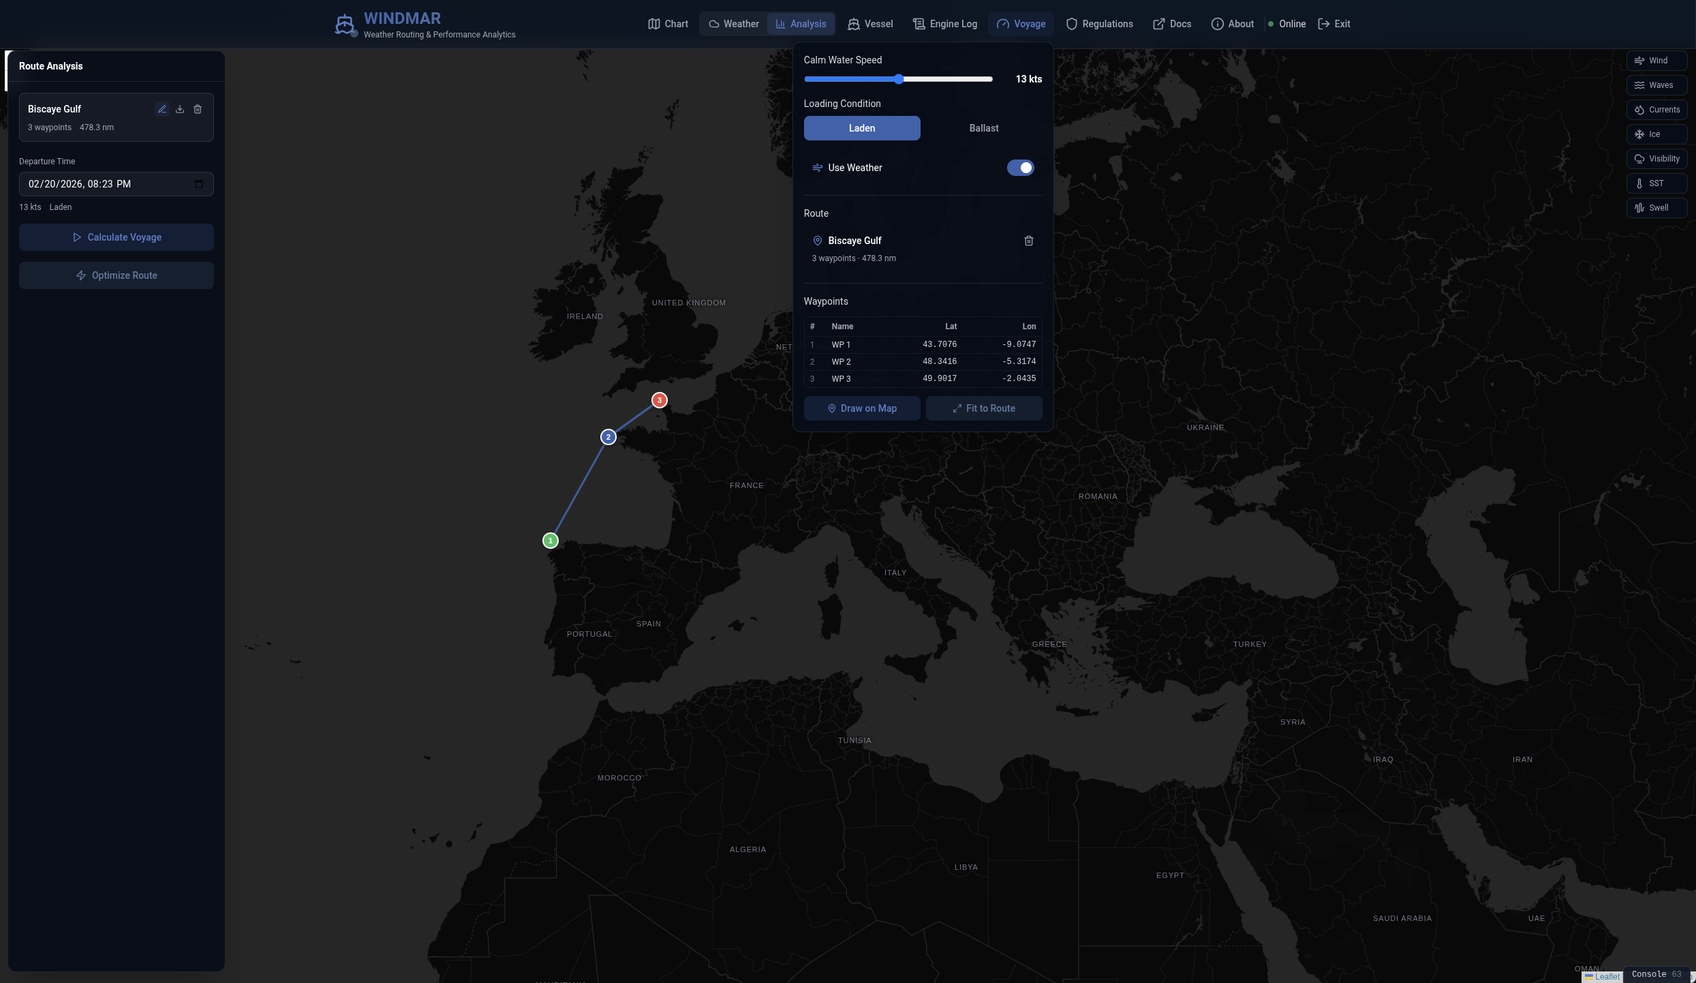
Task: Toggle the Currents map layer
Action: coord(1656,110)
